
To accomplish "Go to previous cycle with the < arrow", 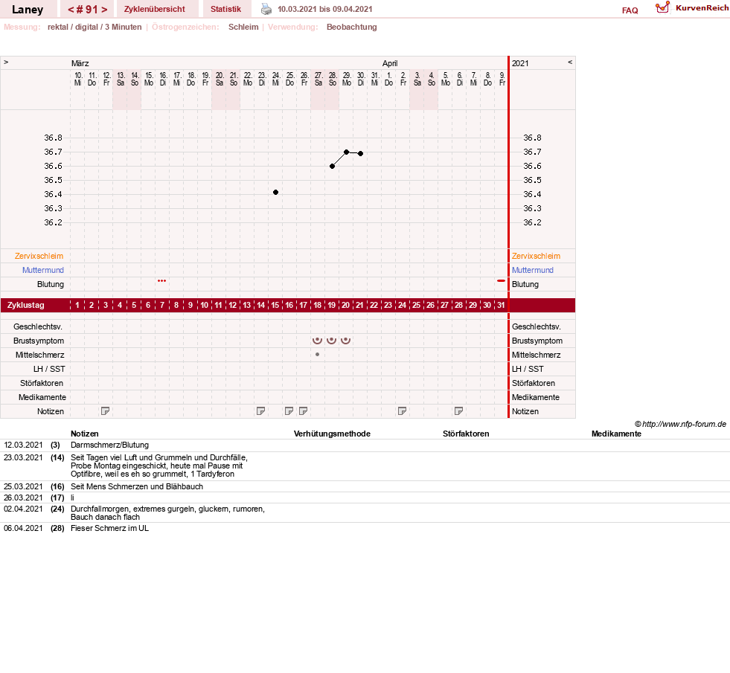I will coord(71,10).
